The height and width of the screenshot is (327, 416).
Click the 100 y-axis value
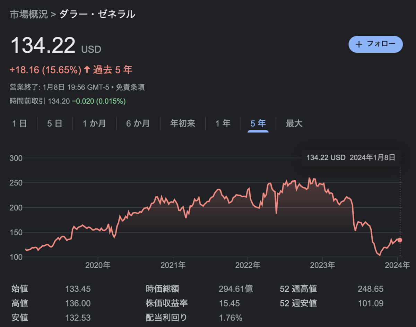(16, 257)
